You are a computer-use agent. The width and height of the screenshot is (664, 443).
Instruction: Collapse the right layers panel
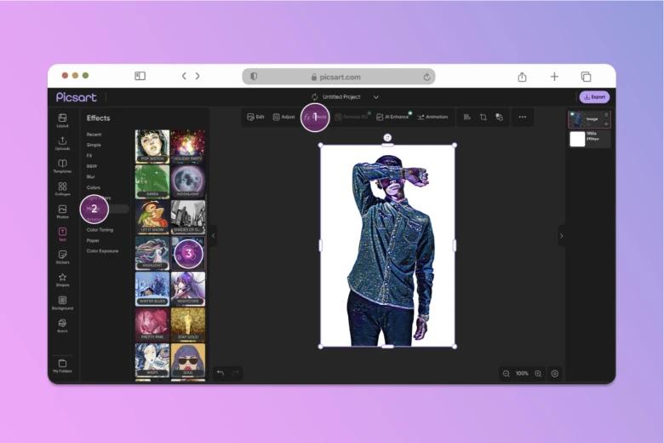561,235
